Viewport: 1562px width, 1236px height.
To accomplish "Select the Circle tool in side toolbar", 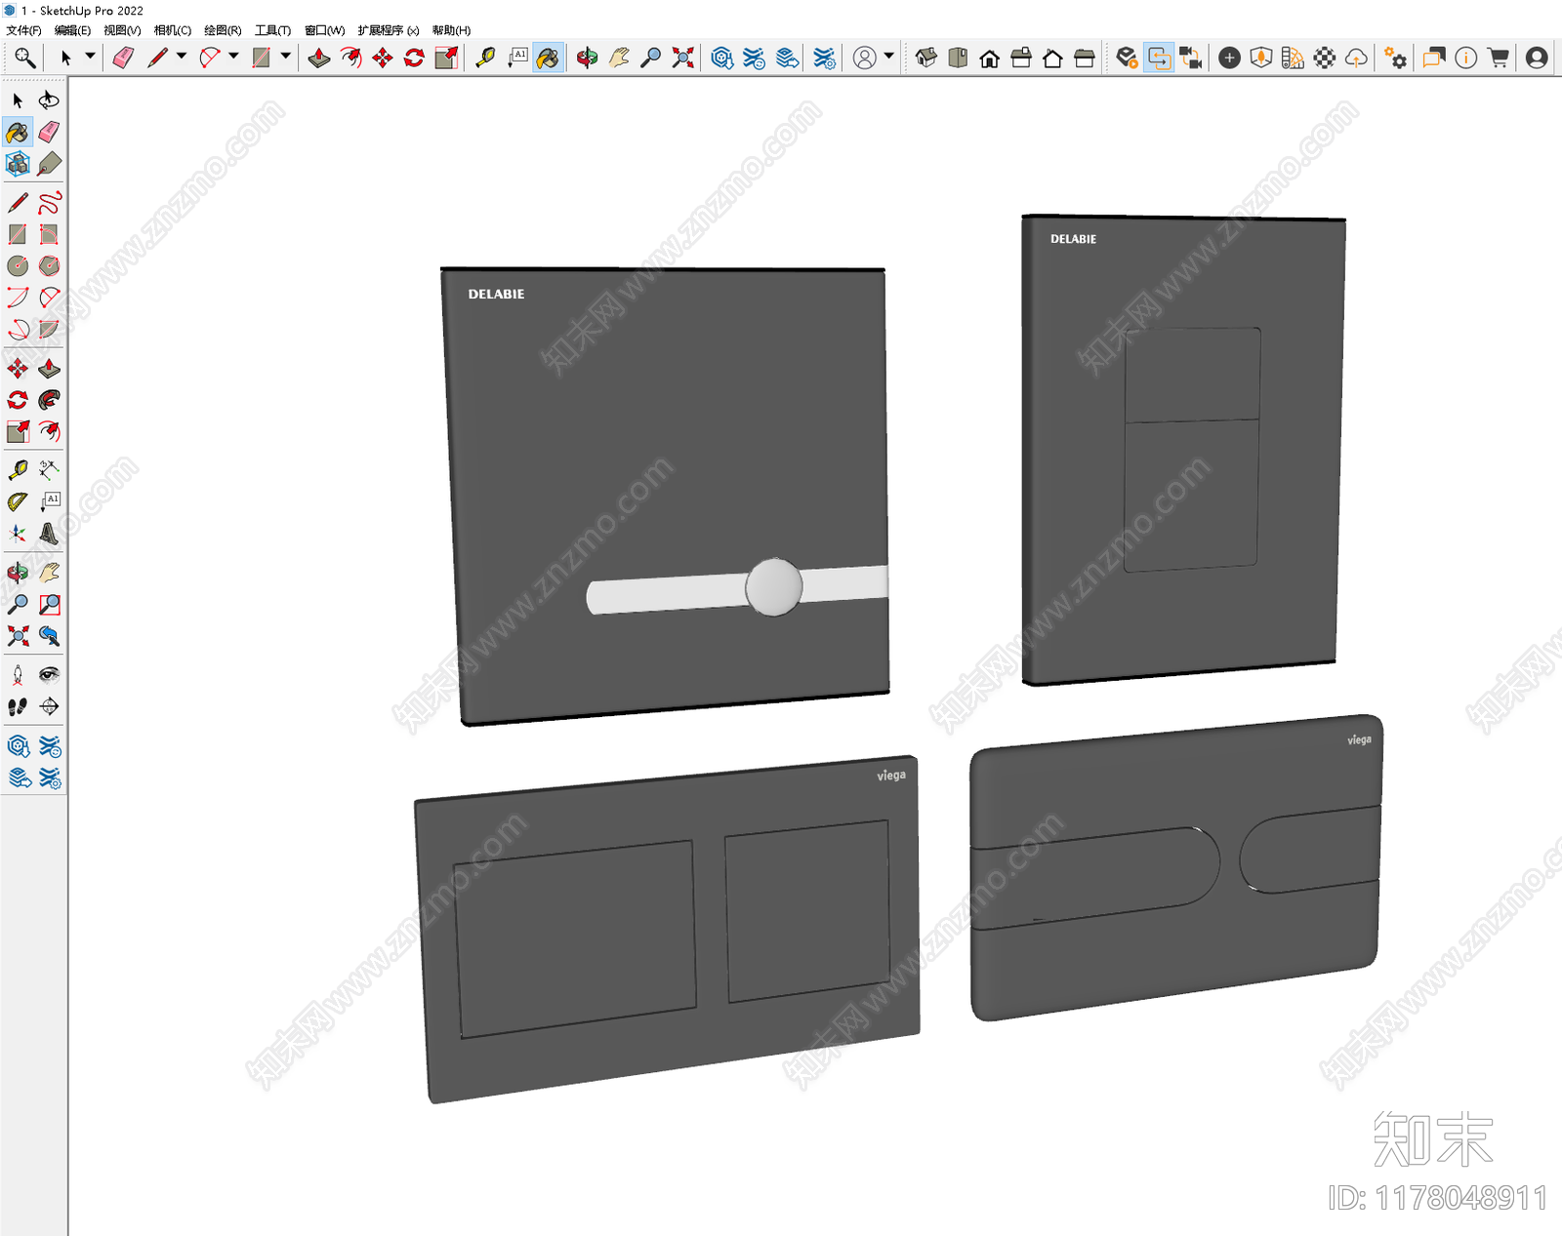I will coord(18,265).
